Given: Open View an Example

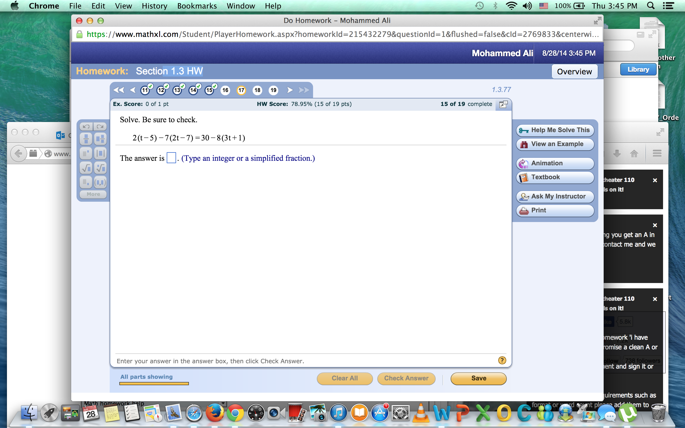Looking at the screenshot, I should pos(555,144).
